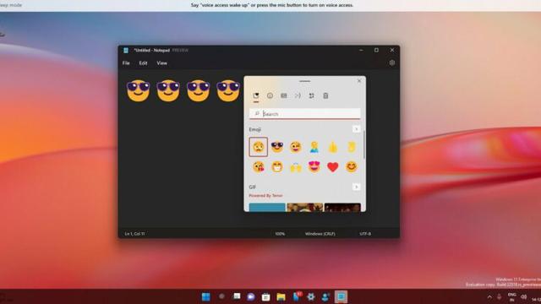Open the Notepad Edit menu

point(143,63)
